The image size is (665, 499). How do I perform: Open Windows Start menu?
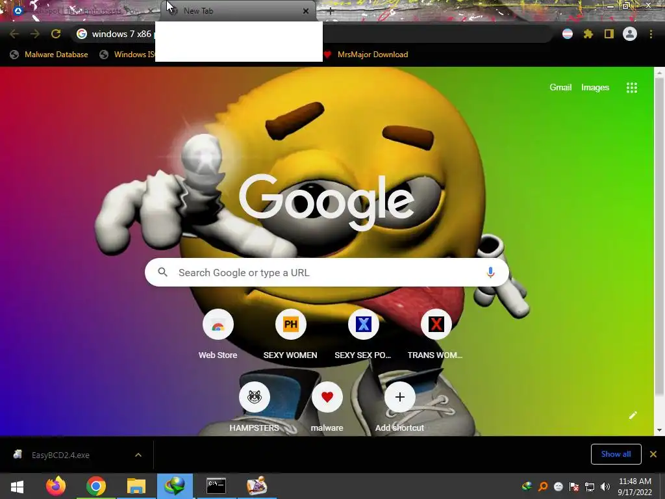pyautogui.click(x=17, y=486)
